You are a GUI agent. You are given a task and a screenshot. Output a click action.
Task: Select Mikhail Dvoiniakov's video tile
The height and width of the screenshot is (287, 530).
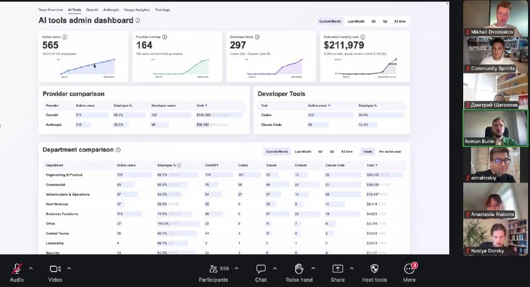[x=495, y=19]
